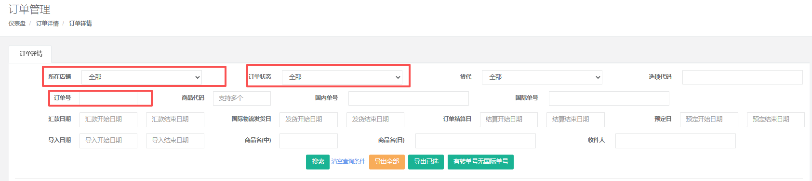Image resolution: width=812 pixels, height=181 pixels.
Task: Click the 清空查询条件 link
Action: click(x=348, y=162)
